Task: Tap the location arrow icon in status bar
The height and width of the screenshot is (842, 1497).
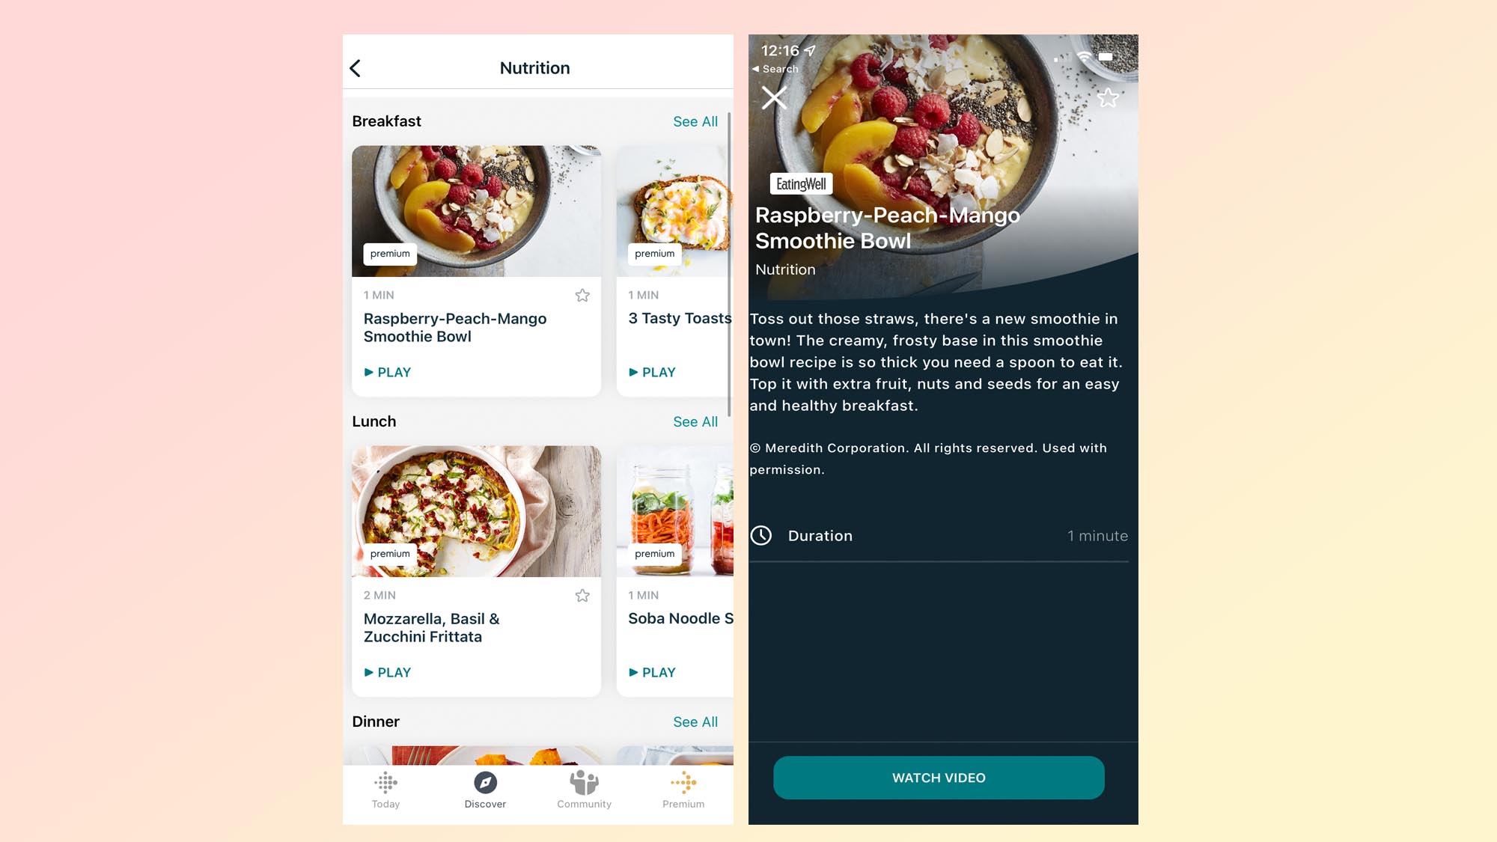Action: tap(808, 50)
